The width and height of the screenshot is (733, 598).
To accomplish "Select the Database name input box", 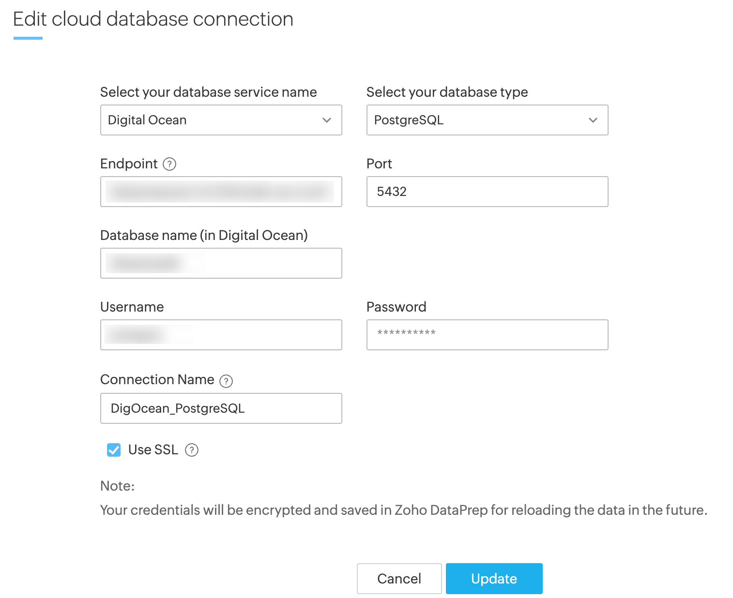I will [221, 263].
